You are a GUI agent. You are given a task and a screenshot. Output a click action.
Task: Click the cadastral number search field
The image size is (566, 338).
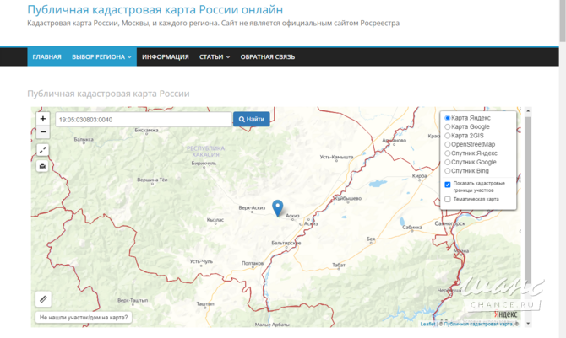(144, 120)
